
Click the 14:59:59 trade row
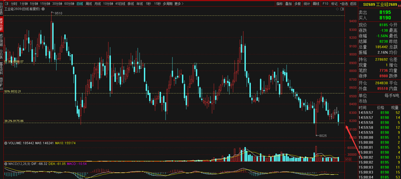point(380,132)
